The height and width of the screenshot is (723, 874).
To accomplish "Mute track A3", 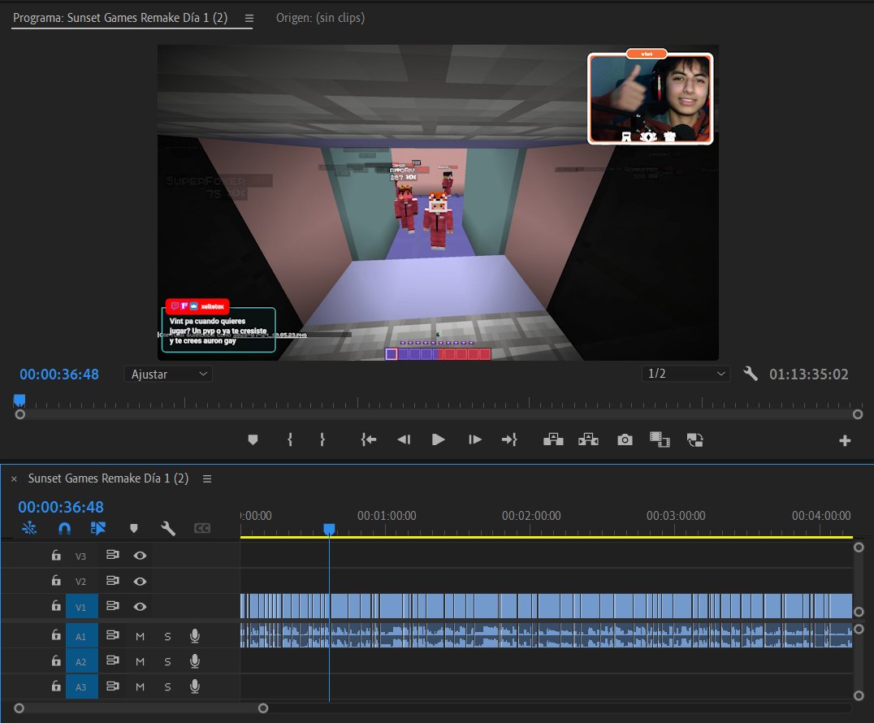I will [x=140, y=686].
